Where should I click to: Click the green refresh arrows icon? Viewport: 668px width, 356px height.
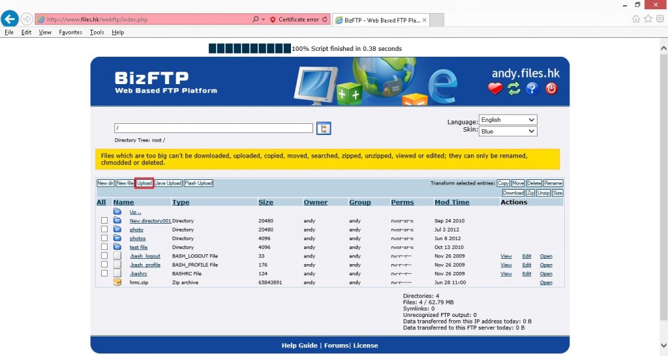click(514, 89)
